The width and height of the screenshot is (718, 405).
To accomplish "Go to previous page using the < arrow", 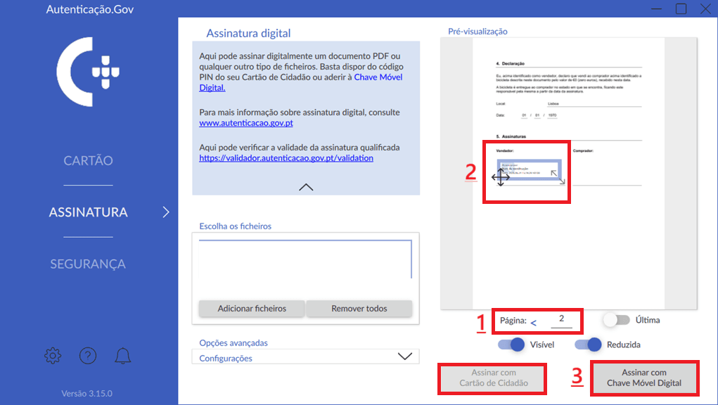I will [x=534, y=323].
